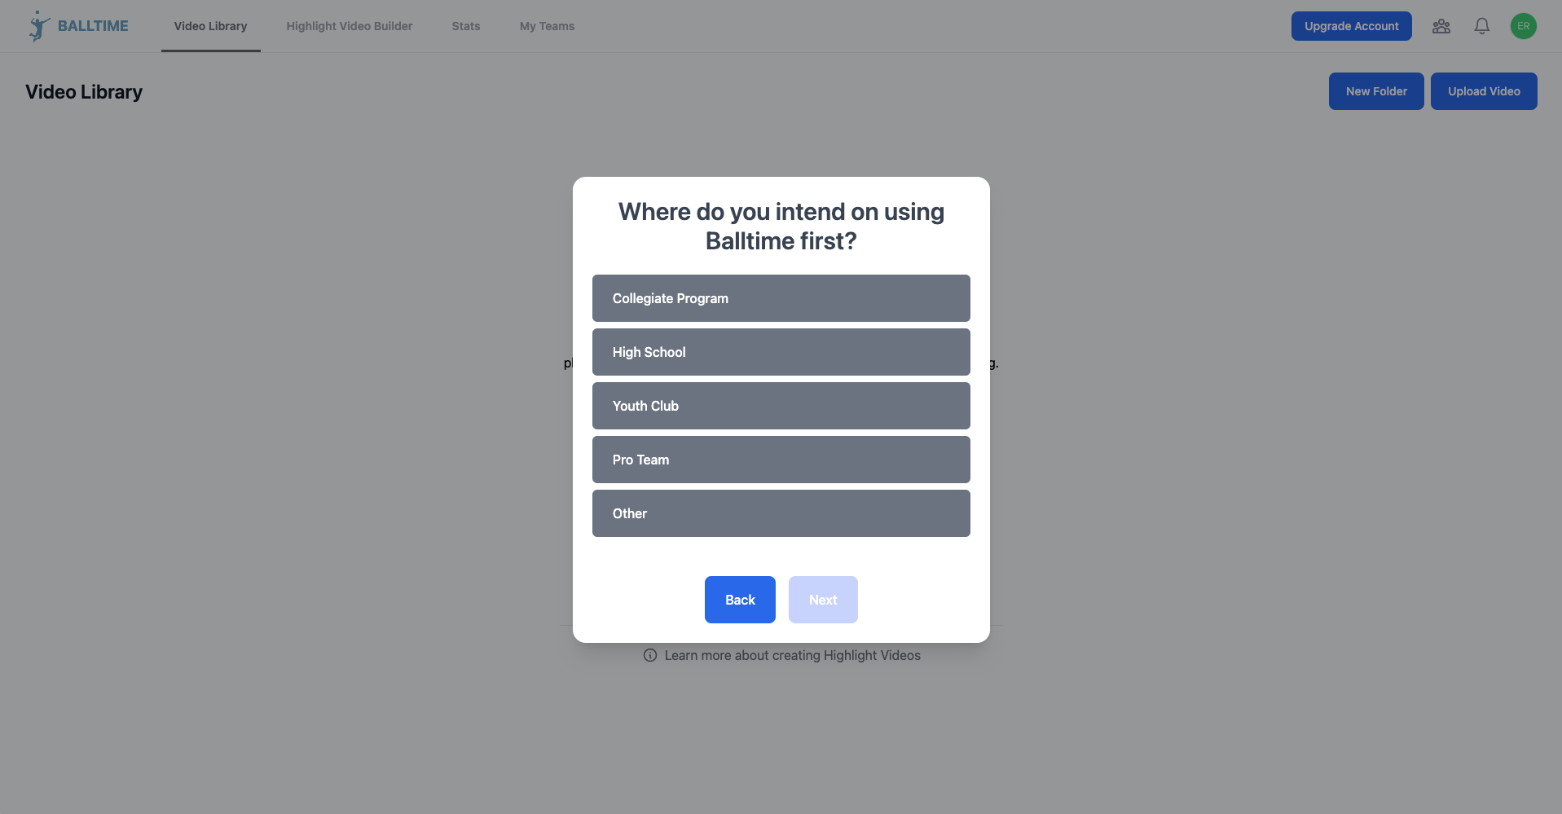Pick the Youth Club option
Screen dimensions: 1562x814
[x=781, y=406]
